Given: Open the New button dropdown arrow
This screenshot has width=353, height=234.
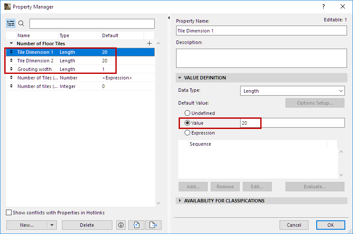Looking at the screenshot, I should click(52, 225).
